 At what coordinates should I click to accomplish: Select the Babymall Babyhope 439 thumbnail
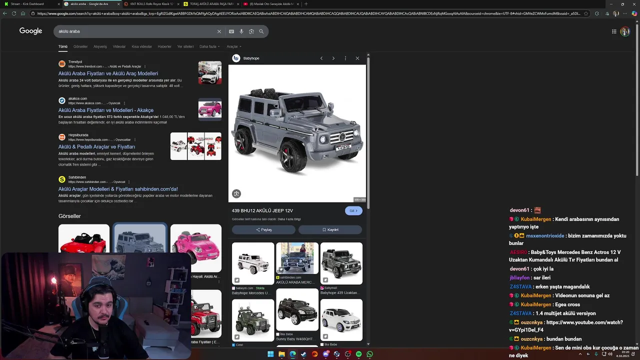(x=341, y=263)
